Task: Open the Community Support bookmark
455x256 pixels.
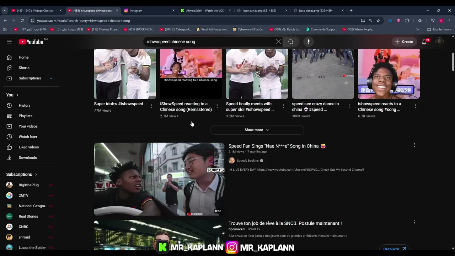Action: pos(321,30)
